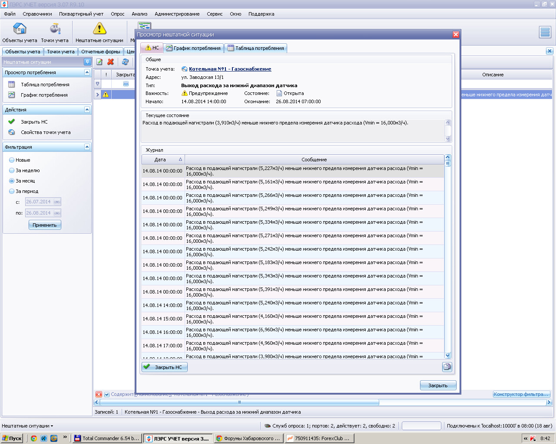Collapse Просмотр потребления section
The height and width of the screenshot is (444, 556).
tap(87, 72)
